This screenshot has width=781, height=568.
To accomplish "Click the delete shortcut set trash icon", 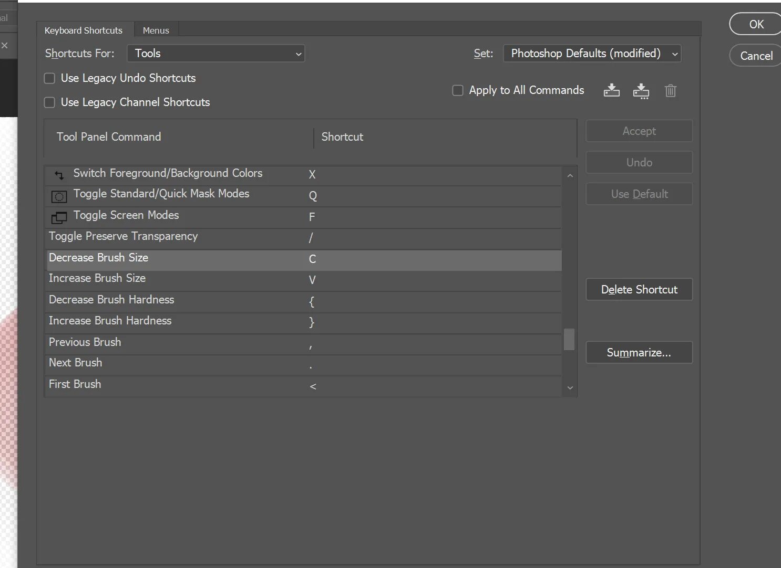I will coord(670,91).
